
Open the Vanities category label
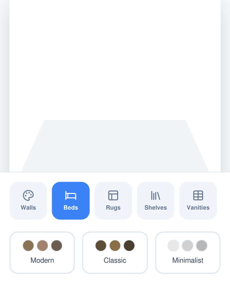click(x=198, y=207)
